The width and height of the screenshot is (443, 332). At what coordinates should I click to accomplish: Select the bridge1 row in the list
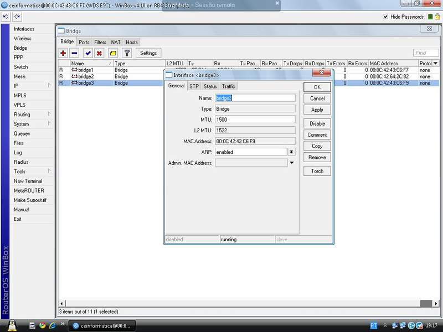click(x=86, y=70)
